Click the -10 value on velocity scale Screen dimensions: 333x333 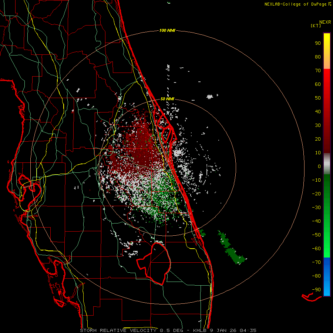tap(316, 180)
